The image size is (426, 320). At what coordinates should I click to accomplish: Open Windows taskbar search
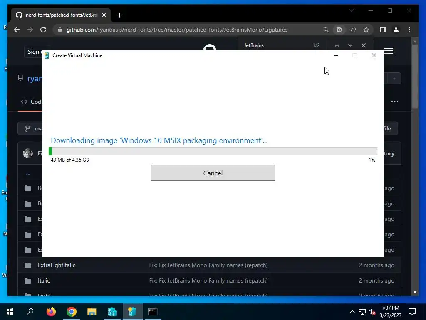[x=30, y=312]
